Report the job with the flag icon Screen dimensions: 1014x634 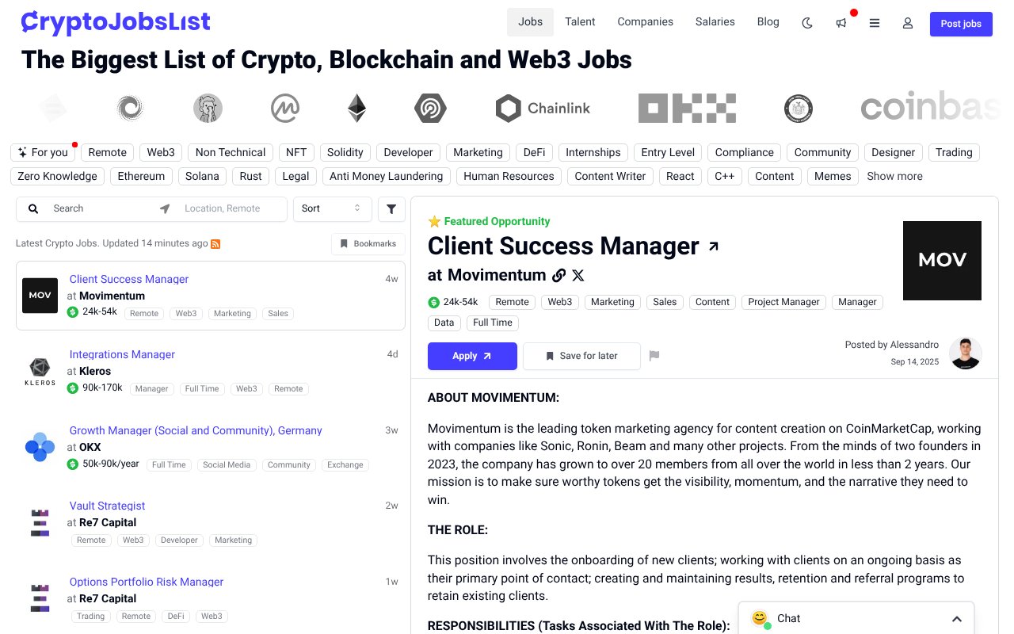click(x=654, y=355)
